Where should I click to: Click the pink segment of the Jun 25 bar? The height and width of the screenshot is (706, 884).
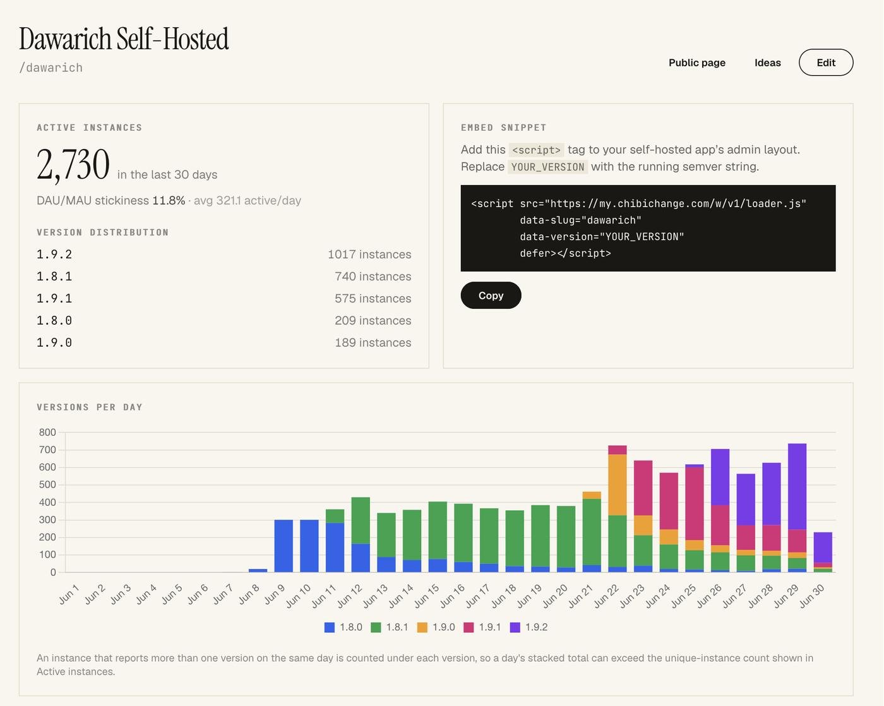point(695,504)
